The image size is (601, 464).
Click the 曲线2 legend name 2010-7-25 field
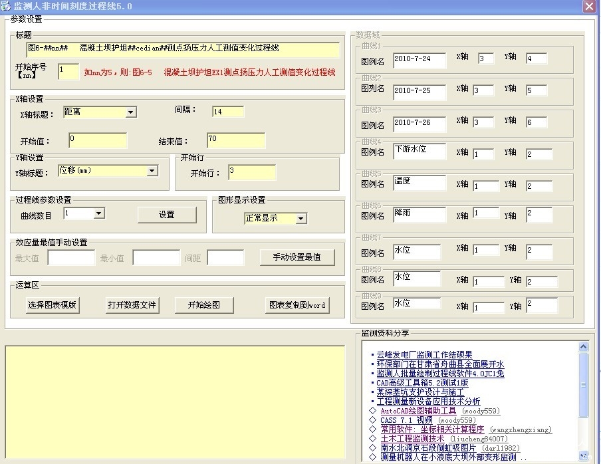[420, 92]
